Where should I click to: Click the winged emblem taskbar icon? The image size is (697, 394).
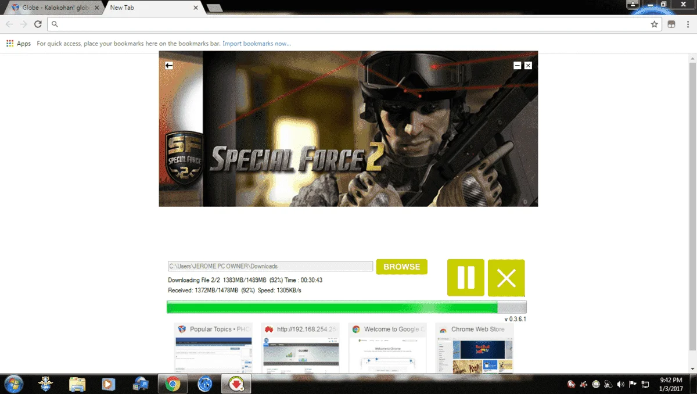(46, 384)
